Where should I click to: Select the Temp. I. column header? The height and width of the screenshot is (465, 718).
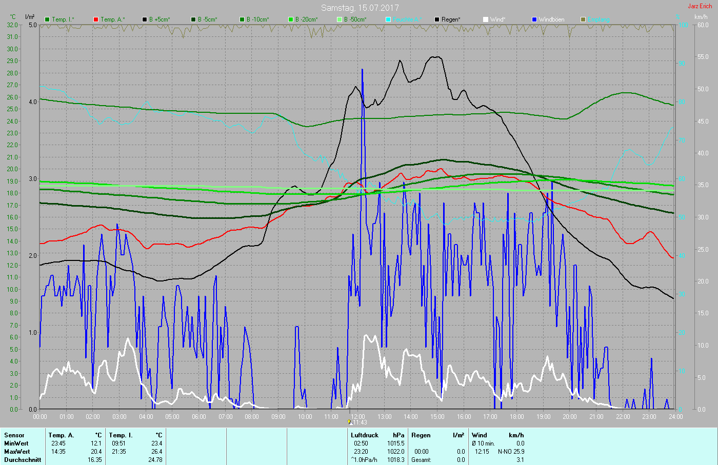click(x=121, y=435)
